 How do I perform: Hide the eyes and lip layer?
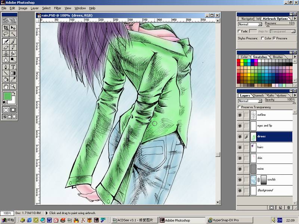click(x=240, y=126)
